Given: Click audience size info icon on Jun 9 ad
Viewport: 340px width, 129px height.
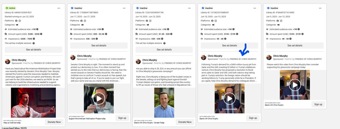Looking at the screenshot, I should (299, 29).
